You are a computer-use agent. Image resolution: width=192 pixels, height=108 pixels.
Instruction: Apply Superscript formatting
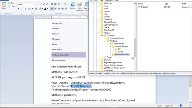[x=36, y=9]
